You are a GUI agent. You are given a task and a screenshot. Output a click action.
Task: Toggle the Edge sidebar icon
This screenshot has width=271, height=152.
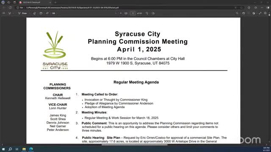click(268, 8)
